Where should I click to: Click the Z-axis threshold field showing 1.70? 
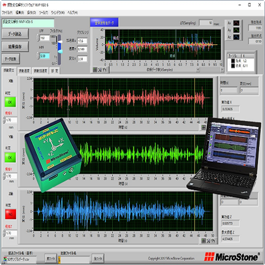click(x=11, y=233)
